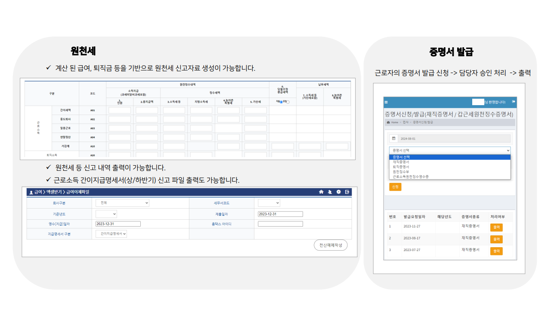The image size is (551, 309).
Task: Click the logout icon beside 환영합니다 greeting
Action: pos(514,102)
